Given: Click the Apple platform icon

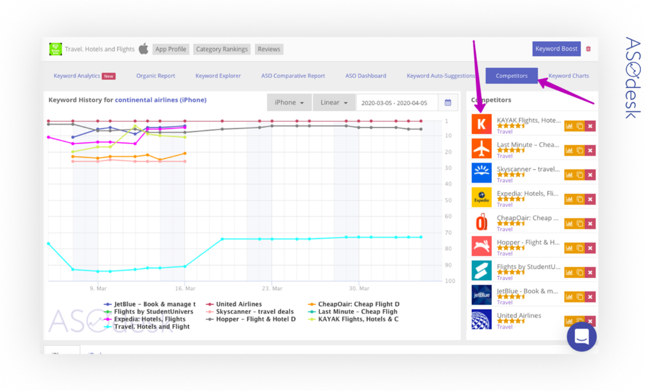Looking at the screenshot, I should [x=143, y=49].
